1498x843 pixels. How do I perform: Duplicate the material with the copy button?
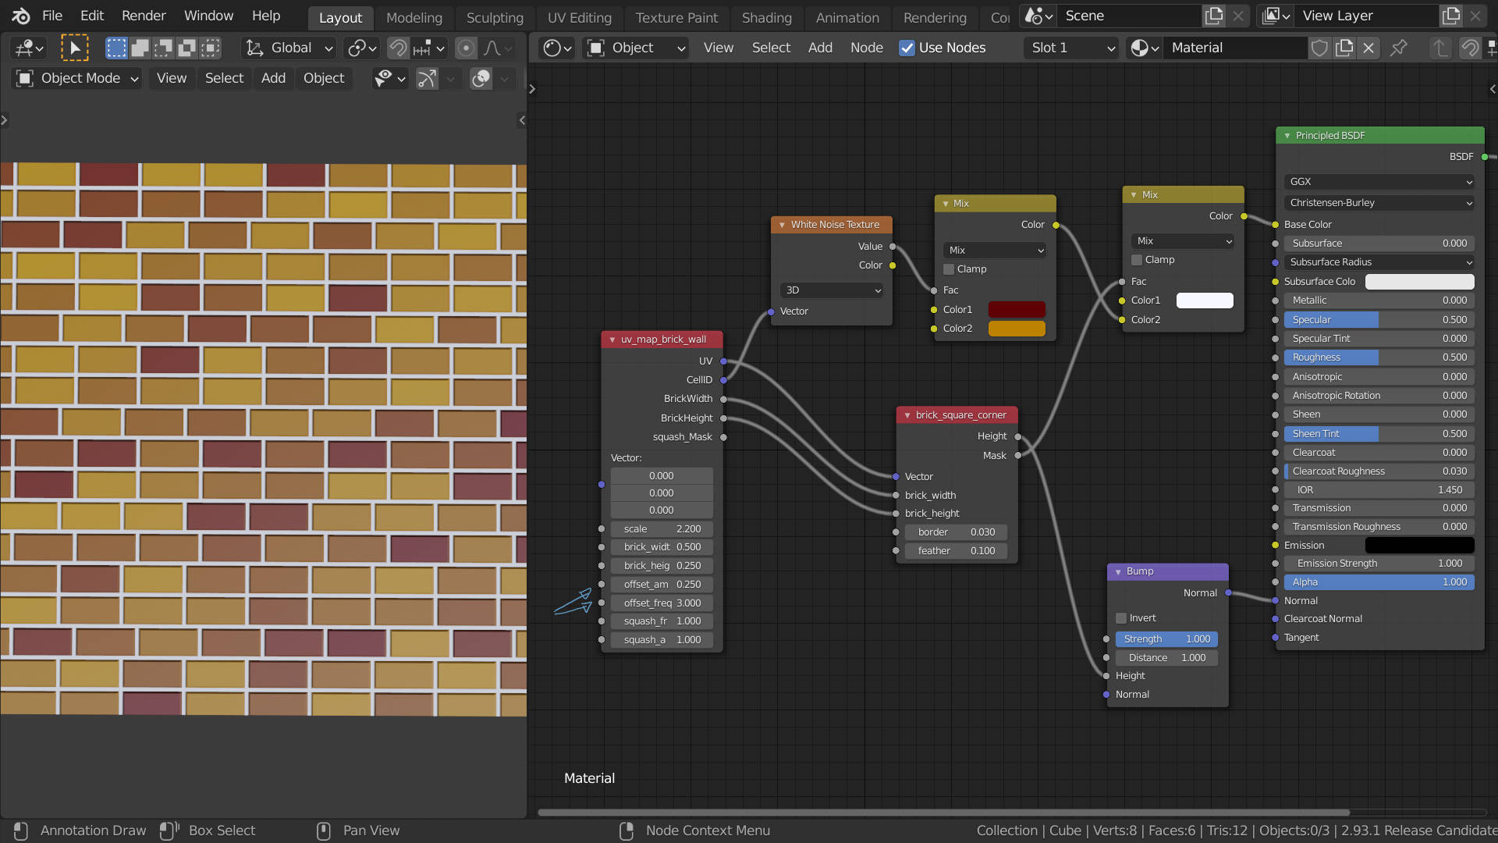1344,48
